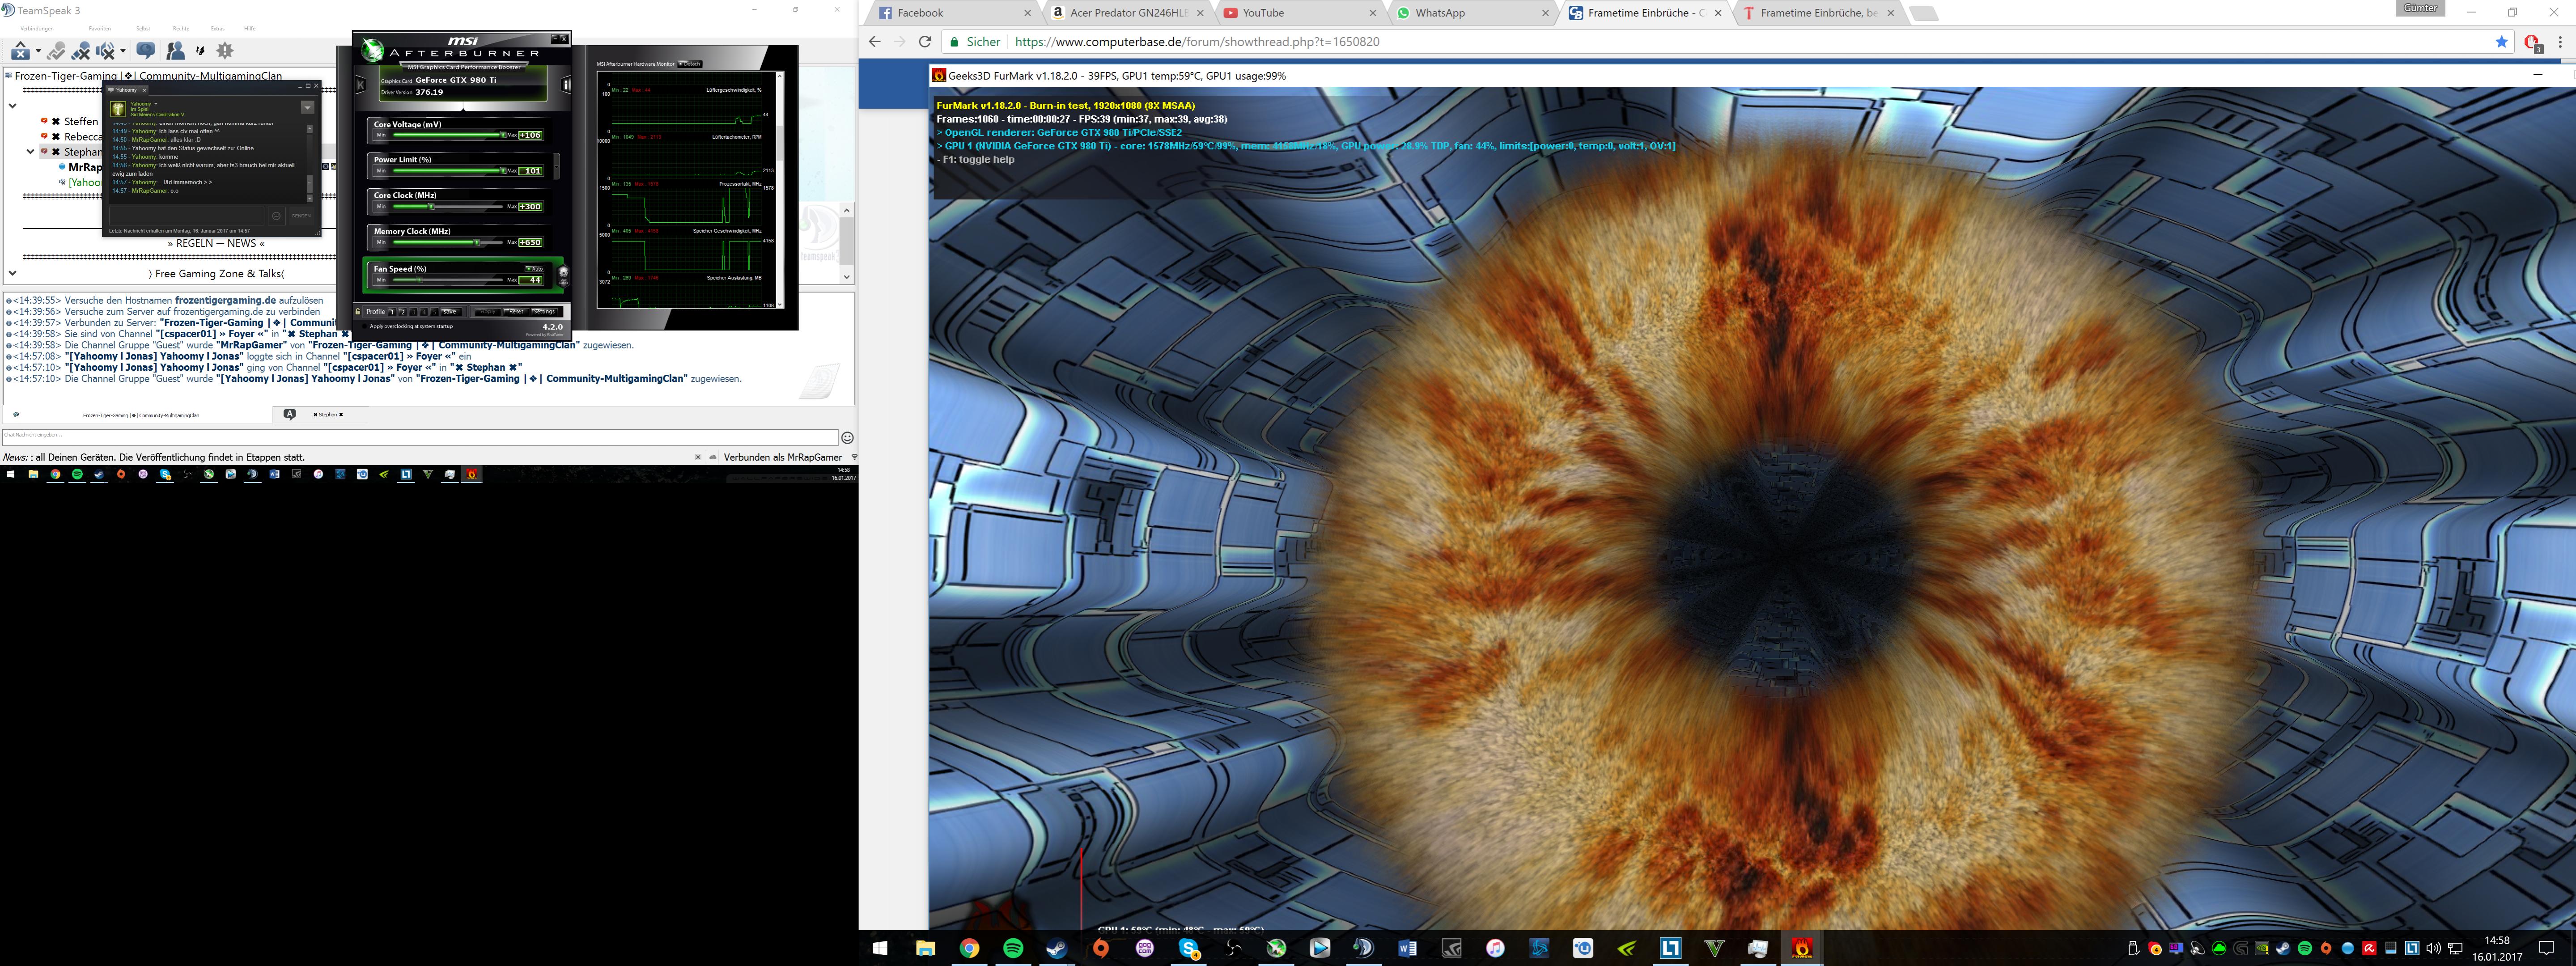Viewport: 2576px width, 966px height.
Task: Click the Core Voltage slider
Action: tap(448, 135)
